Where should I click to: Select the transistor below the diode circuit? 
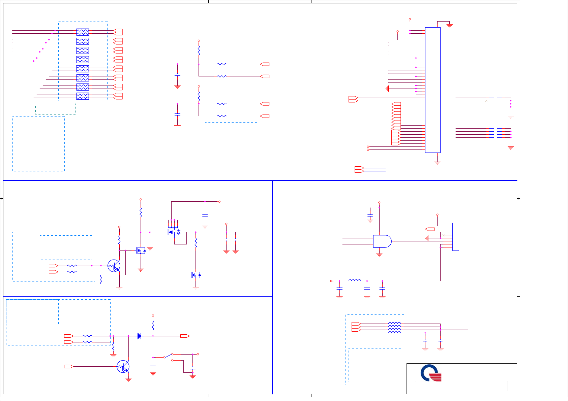pyautogui.click(x=123, y=366)
